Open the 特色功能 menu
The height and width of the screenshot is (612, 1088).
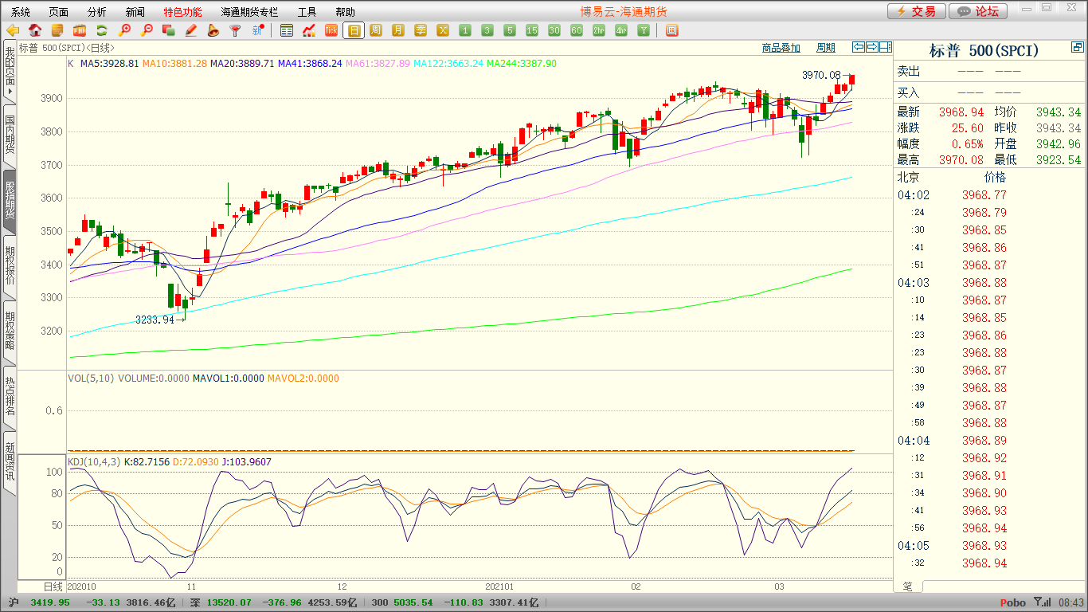pyautogui.click(x=182, y=12)
